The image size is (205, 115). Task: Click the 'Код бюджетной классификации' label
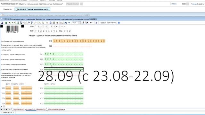(12, 41)
